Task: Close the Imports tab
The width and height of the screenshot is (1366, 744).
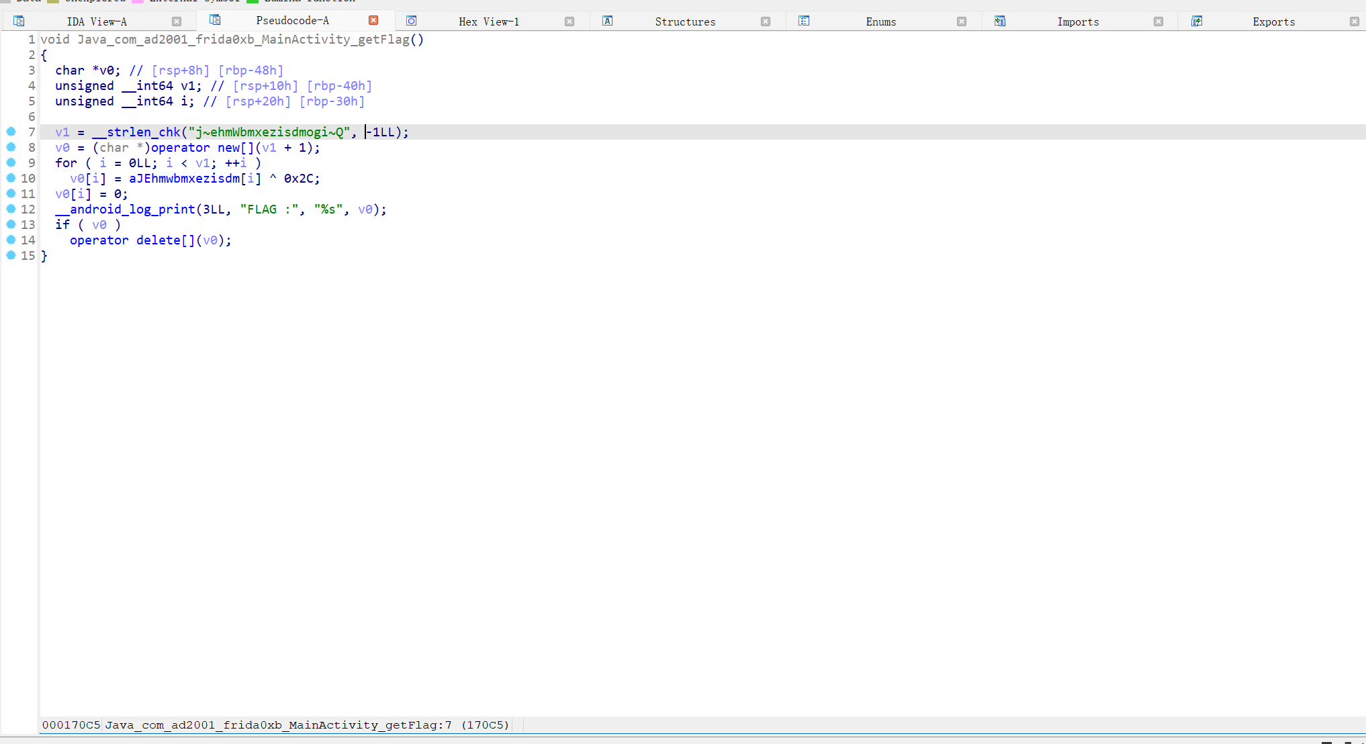Action: click(1158, 21)
